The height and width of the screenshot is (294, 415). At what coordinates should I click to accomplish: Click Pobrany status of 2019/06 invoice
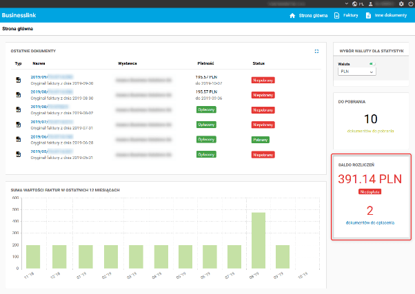pyautogui.click(x=260, y=140)
